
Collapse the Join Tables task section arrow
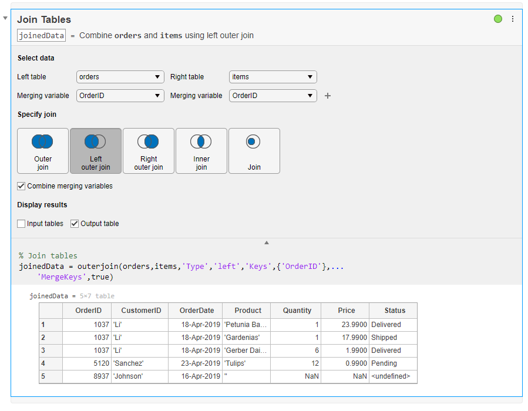tap(5, 18)
